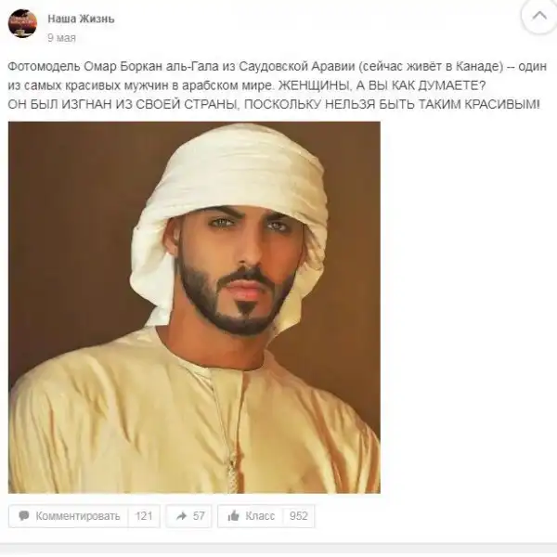View the 121 comments counter
The height and width of the screenshot is (557, 557).
144,516
